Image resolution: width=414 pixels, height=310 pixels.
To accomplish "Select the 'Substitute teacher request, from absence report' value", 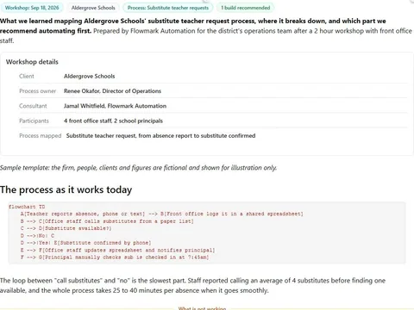I will pos(160,136).
